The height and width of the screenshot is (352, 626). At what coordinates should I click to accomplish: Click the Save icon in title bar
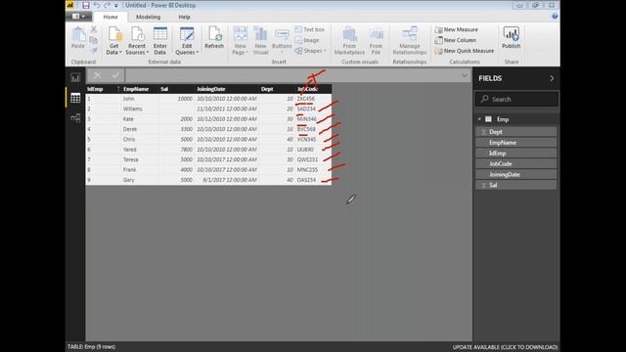click(x=85, y=5)
